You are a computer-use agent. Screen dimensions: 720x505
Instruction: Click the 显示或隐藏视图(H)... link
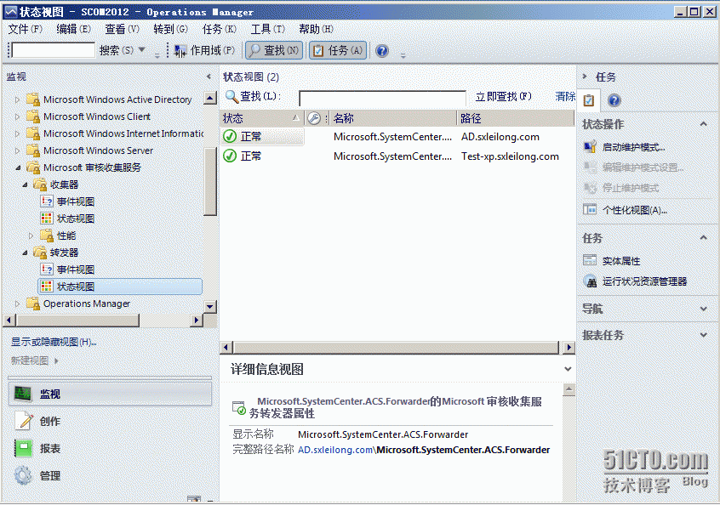point(54,342)
